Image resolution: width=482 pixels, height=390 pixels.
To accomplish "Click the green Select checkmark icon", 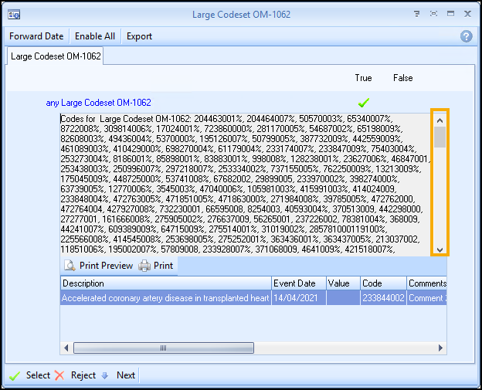I will click(x=14, y=375).
